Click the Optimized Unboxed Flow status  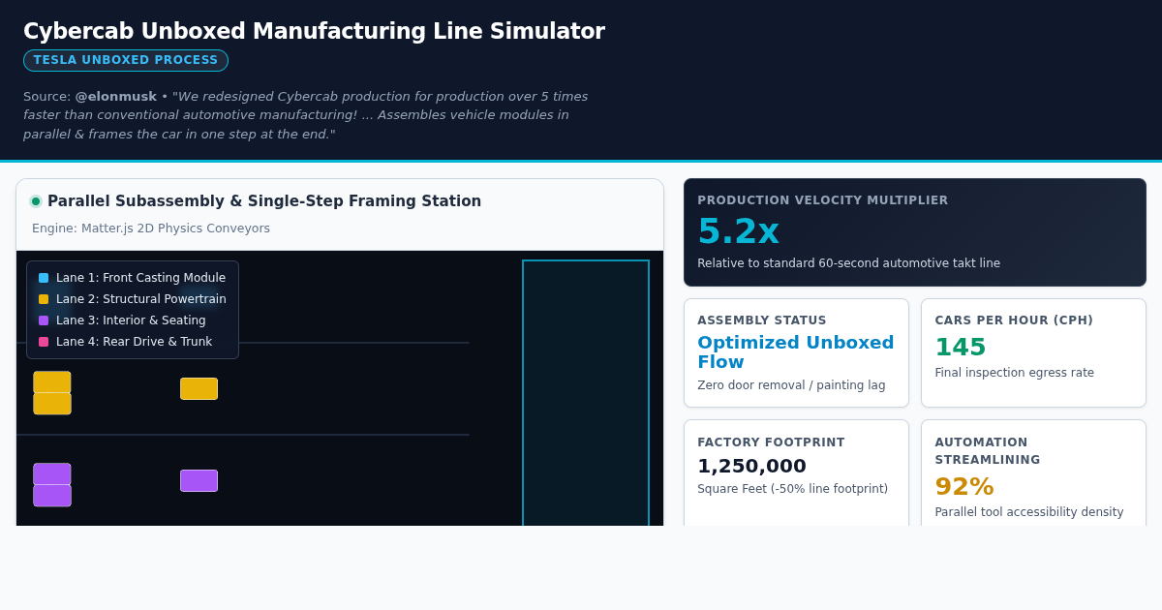click(x=795, y=352)
